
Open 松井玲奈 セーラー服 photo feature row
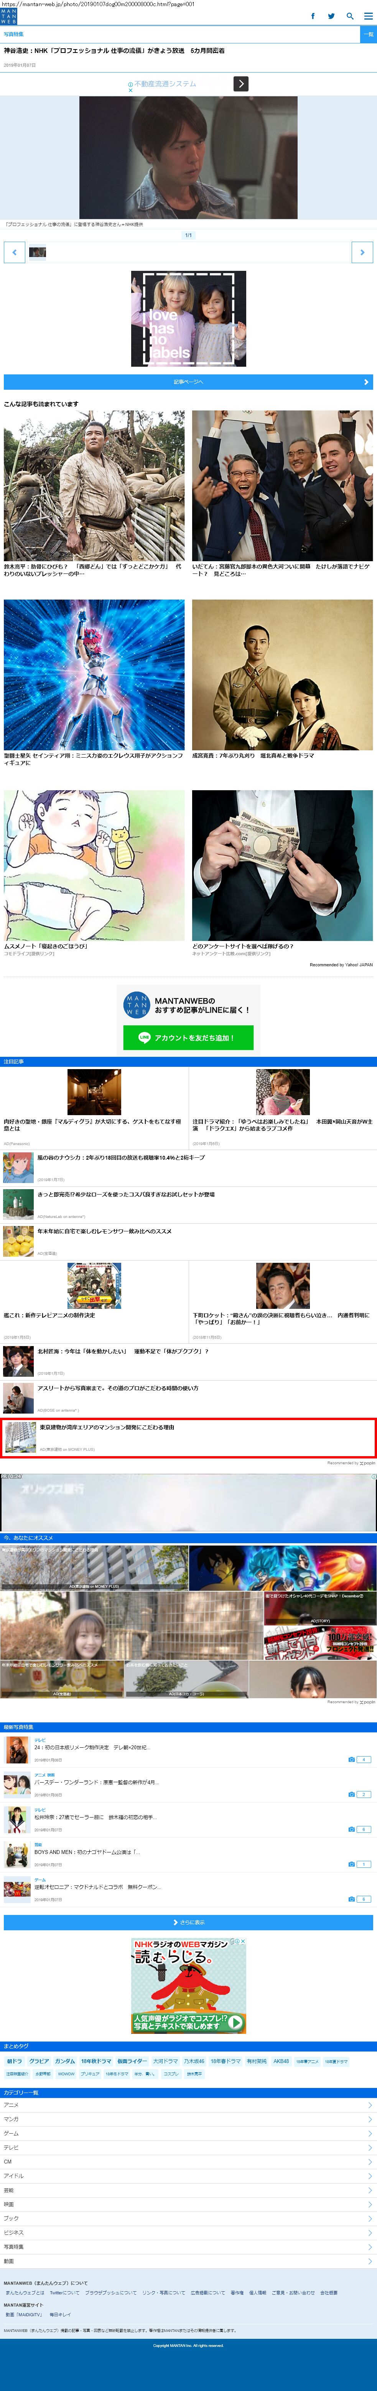[189, 1820]
